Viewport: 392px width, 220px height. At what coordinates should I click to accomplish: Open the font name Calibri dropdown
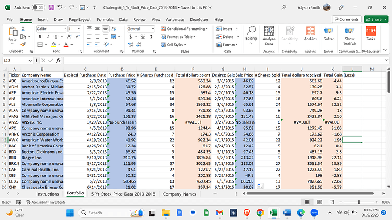click(65, 29)
